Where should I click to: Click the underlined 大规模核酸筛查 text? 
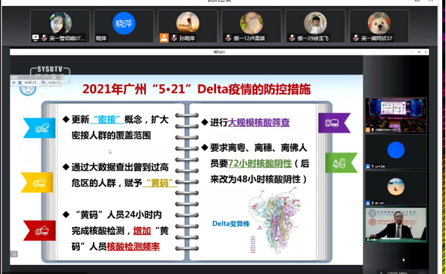coord(259,122)
